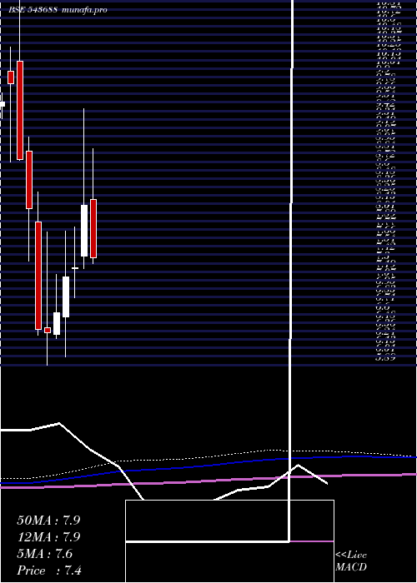Viewport: 417px width, 583px height.
Task: Click the 'BSE 543688 munafa.pro' chart title
Action: tap(58, 10)
